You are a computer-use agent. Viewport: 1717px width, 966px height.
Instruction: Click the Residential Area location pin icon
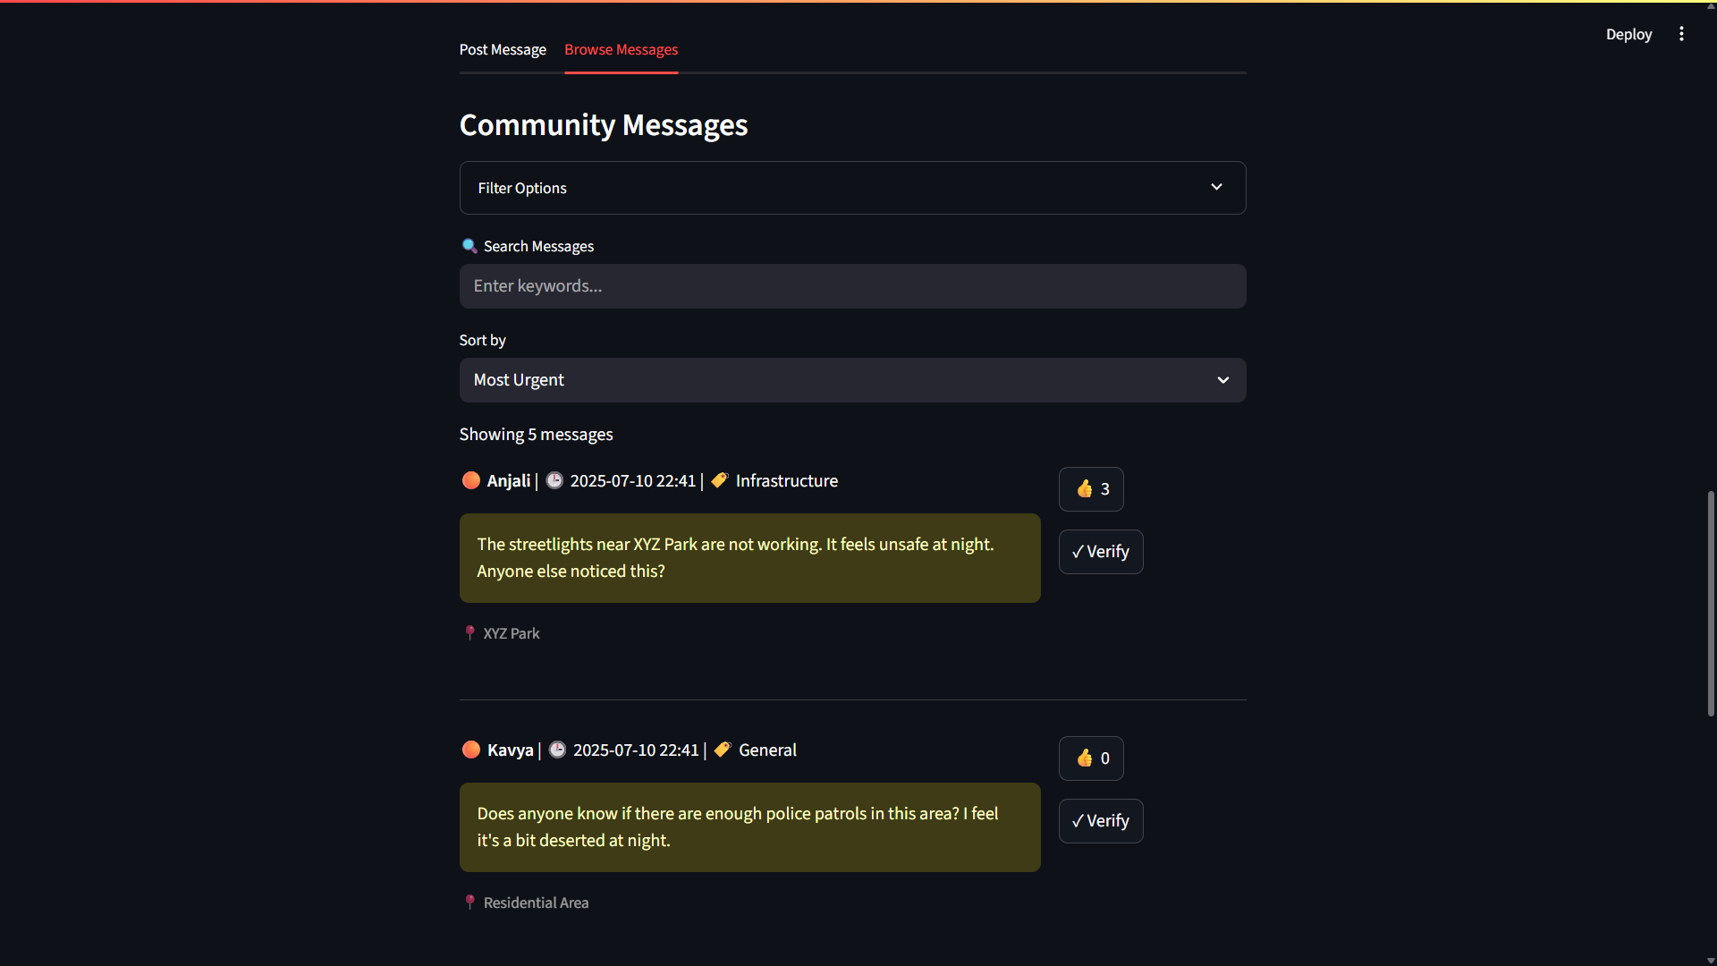(469, 902)
